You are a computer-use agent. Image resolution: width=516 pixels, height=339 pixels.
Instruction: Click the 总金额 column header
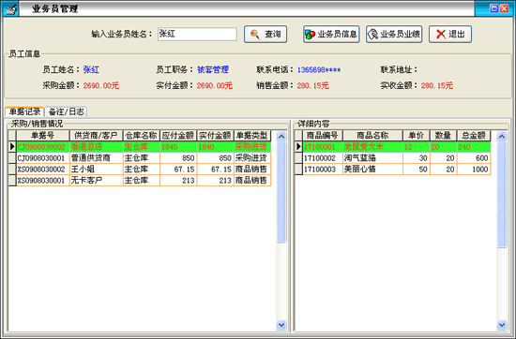pos(474,136)
